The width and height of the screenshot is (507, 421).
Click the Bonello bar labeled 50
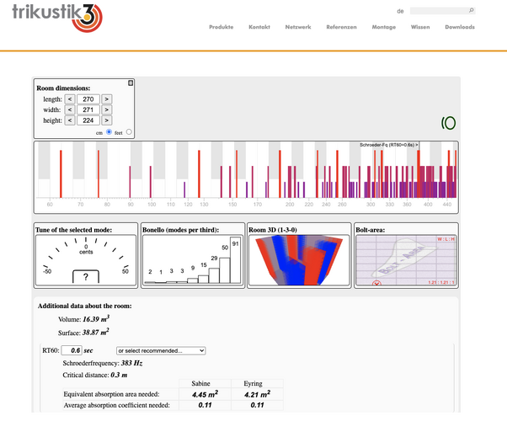225,270
